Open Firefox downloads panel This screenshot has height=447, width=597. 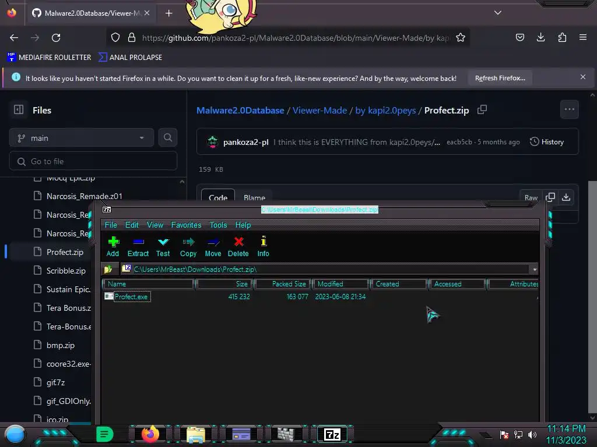coord(540,37)
